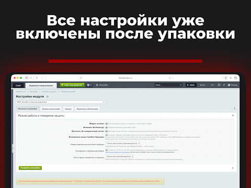Screen dimensions: 251x188
Task: Click pin icon beside the save button row
Action: pyautogui.click(x=233, y=168)
